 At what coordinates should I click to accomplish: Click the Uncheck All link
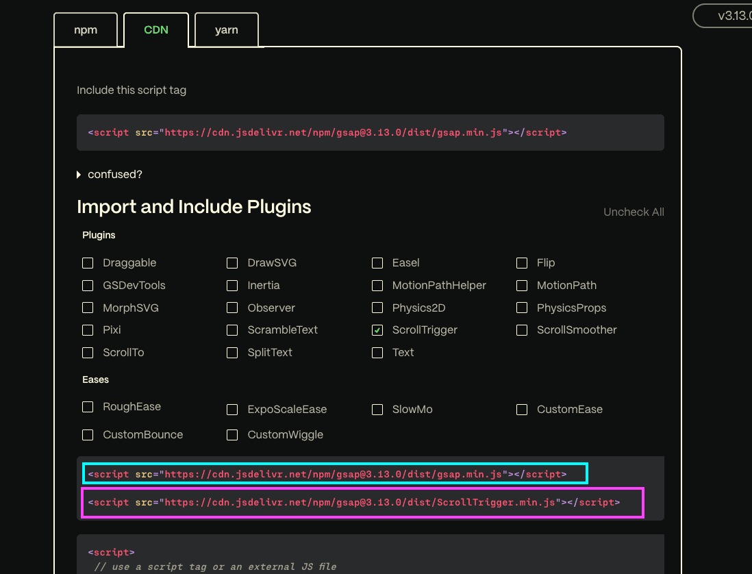633,212
